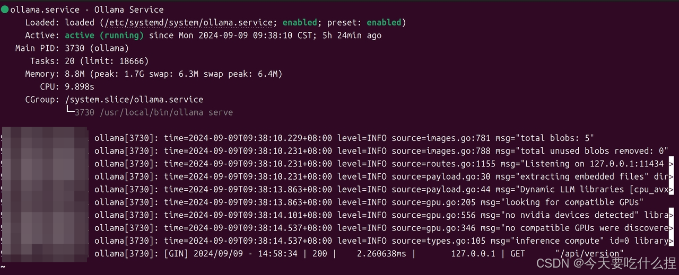679x275 pixels.
Task: Click the preset enabled value
Action: tap(384, 22)
